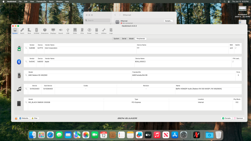This screenshot has width=251, height=141.
Task: Click magnifier icon in AMD Radeon row
Action: pyautogui.click(x=26, y=75)
